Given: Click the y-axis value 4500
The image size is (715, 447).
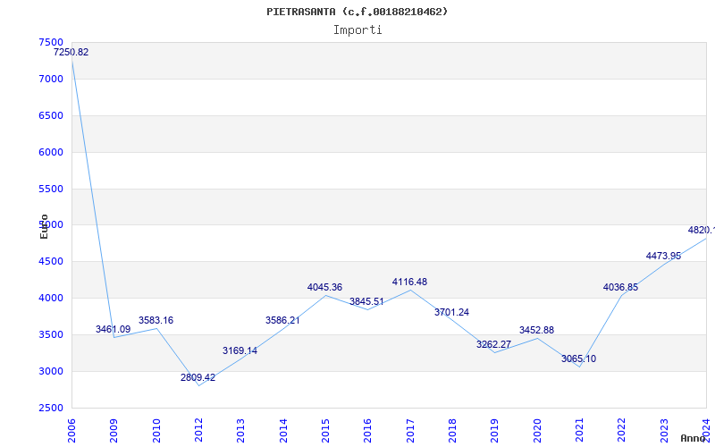Looking at the screenshot, I should click(x=51, y=261).
